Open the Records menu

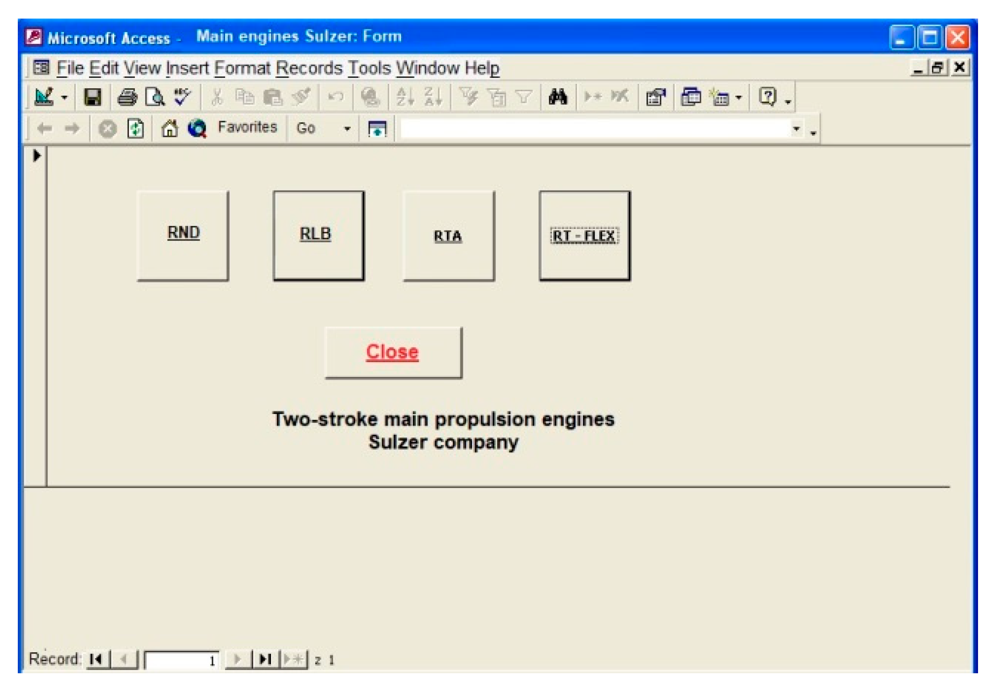(309, 68)
